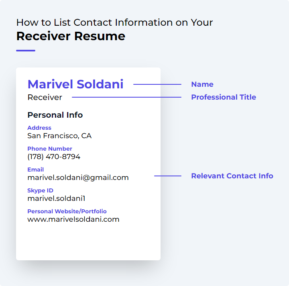Click the How to List Contact Information heading
Image resolution: width=289 pixels, height=286 pixels.
point(114,22)
